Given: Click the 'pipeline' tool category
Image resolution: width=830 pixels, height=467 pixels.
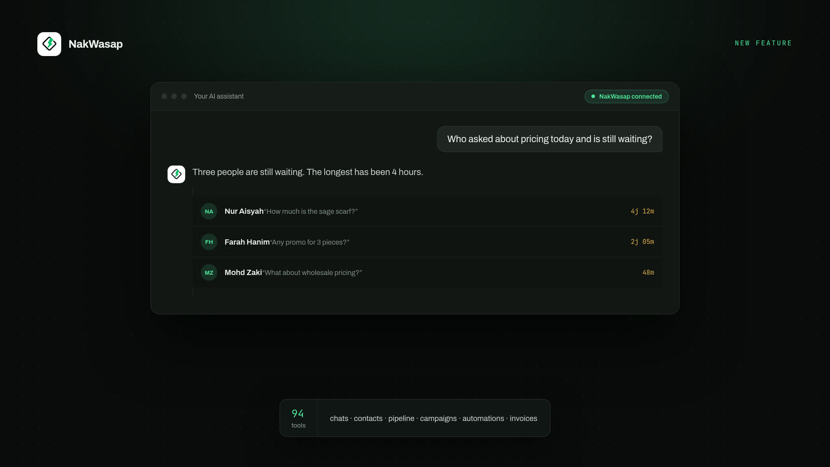Looking at the screenshot, I should (x=402, y=419).
